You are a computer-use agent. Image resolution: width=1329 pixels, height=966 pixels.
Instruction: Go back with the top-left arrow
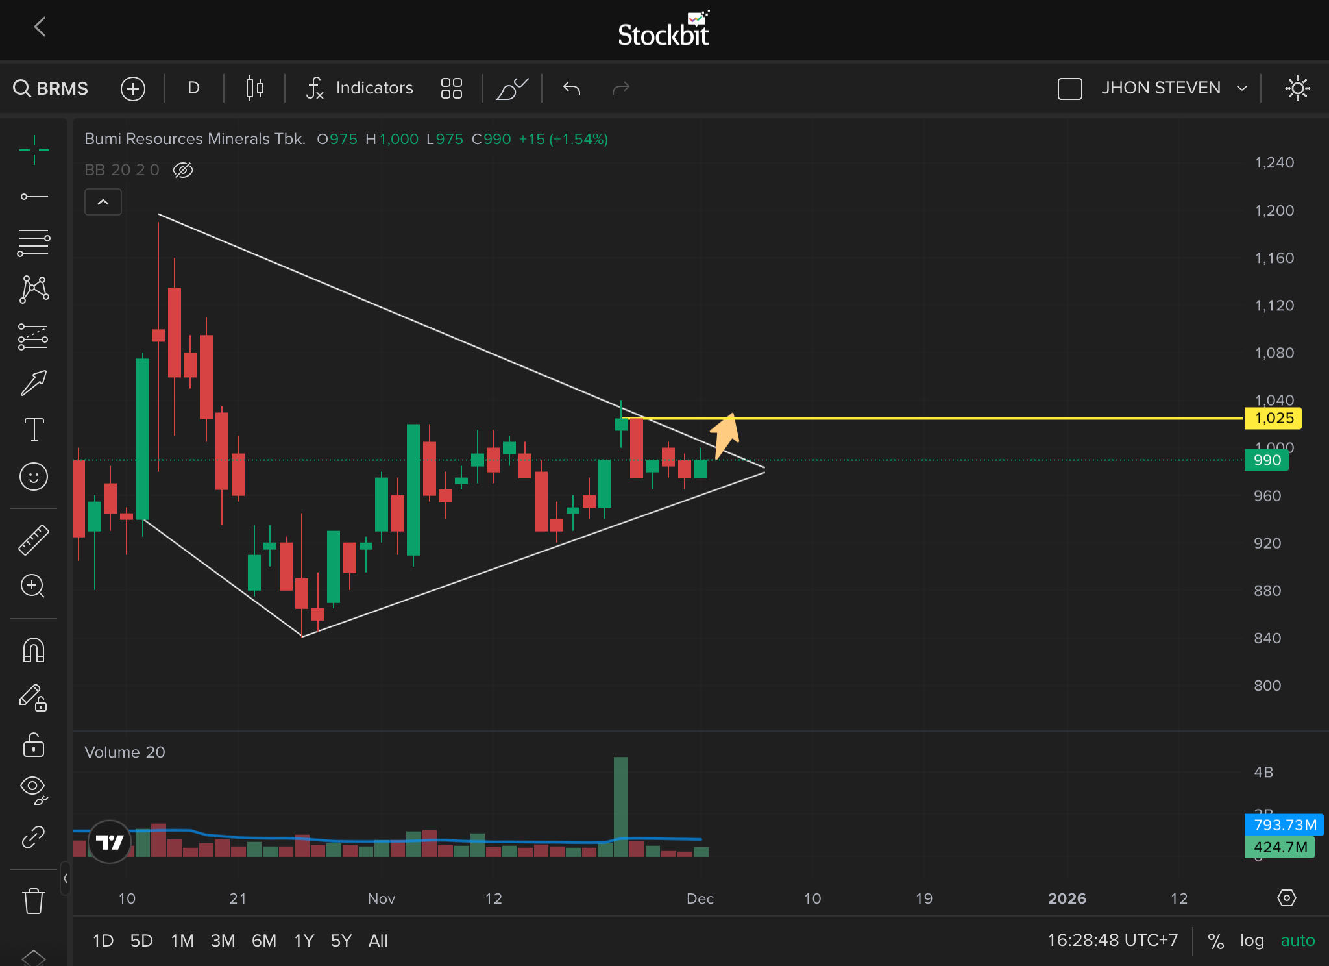coord(40,27)
